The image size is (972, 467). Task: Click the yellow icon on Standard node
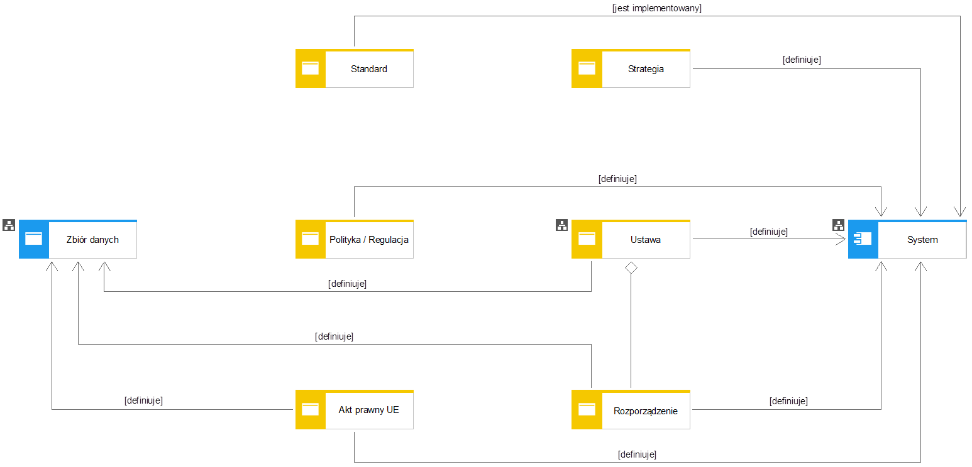[x=311, y=68]
